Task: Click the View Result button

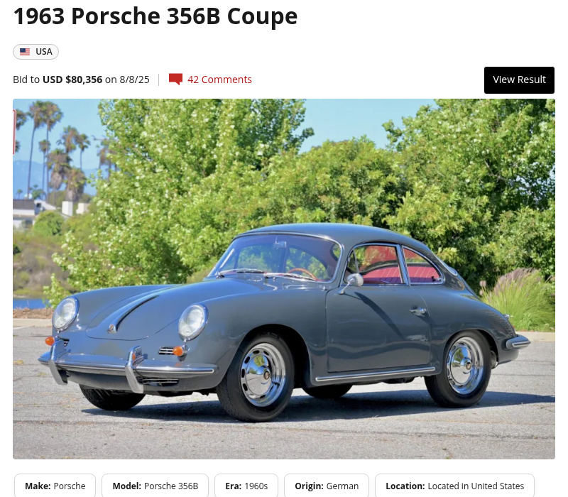Action: tap(519, 80)
